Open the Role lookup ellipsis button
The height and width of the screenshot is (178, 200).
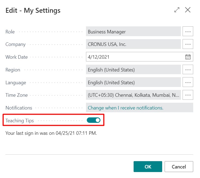pos(188,32)
